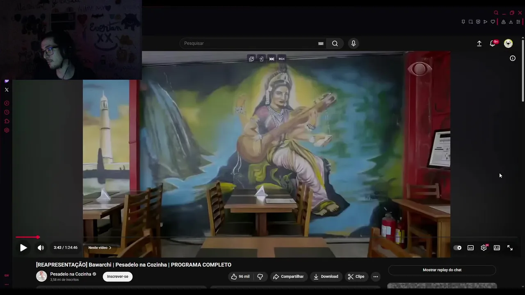525x295 pixels.
Task: Click the Clipe scissors button
Action: (x=356, y=277)
